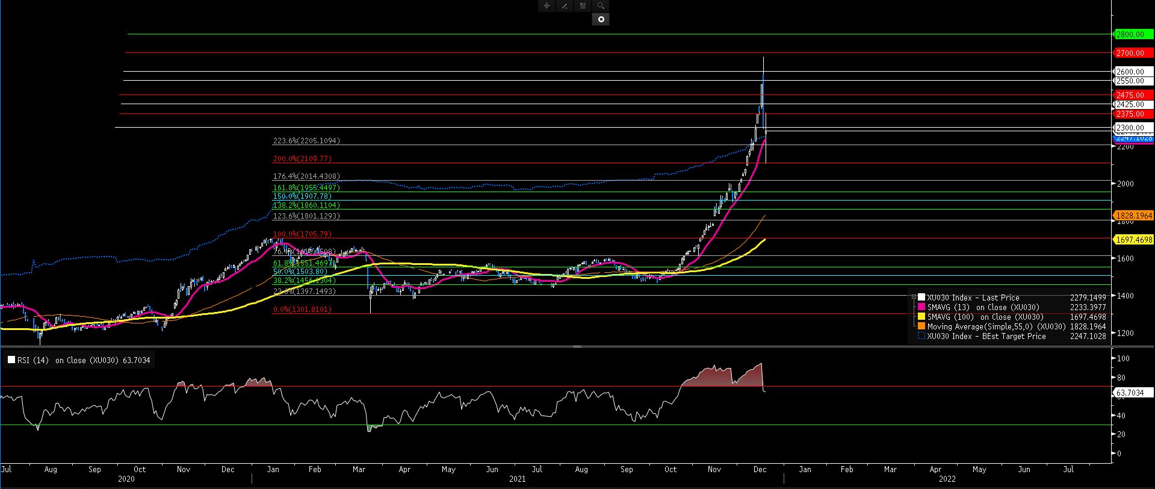Select 'SMAVG (100) on Close (XU030)' legend entry
This screenshot has height=489, width=1155.
click(x=985, y=317)
